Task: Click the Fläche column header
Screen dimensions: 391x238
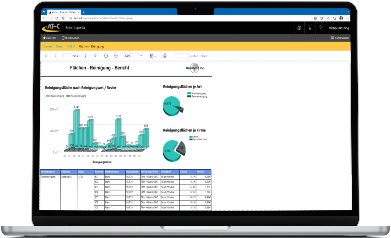Action: click(188, 172)
